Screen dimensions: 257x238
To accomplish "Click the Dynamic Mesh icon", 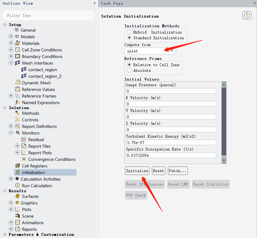I will [x=18, y=83].
